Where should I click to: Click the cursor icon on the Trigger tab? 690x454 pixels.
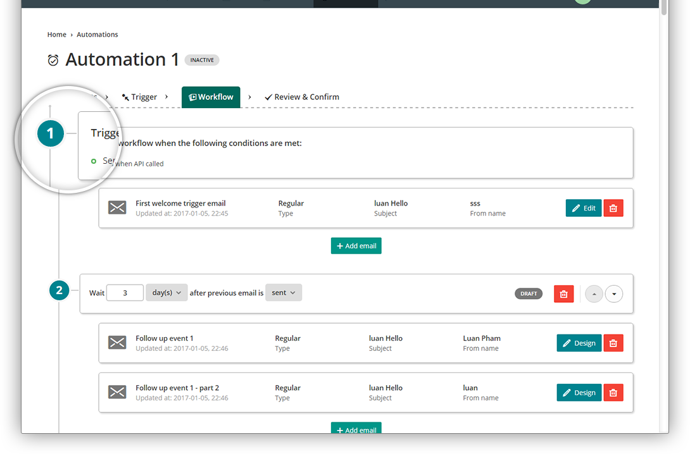(125, 97)
